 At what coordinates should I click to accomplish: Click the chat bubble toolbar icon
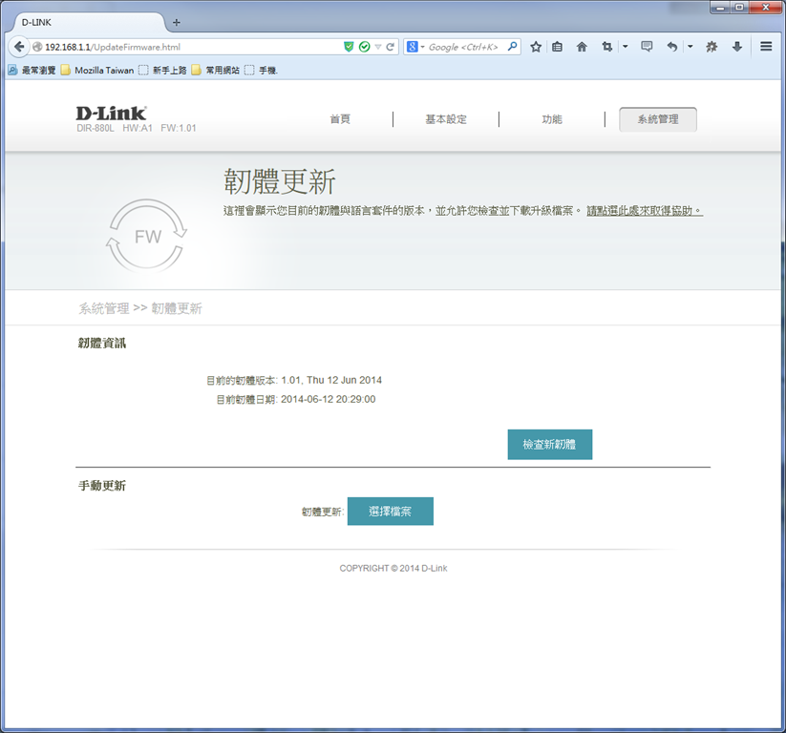647,47
